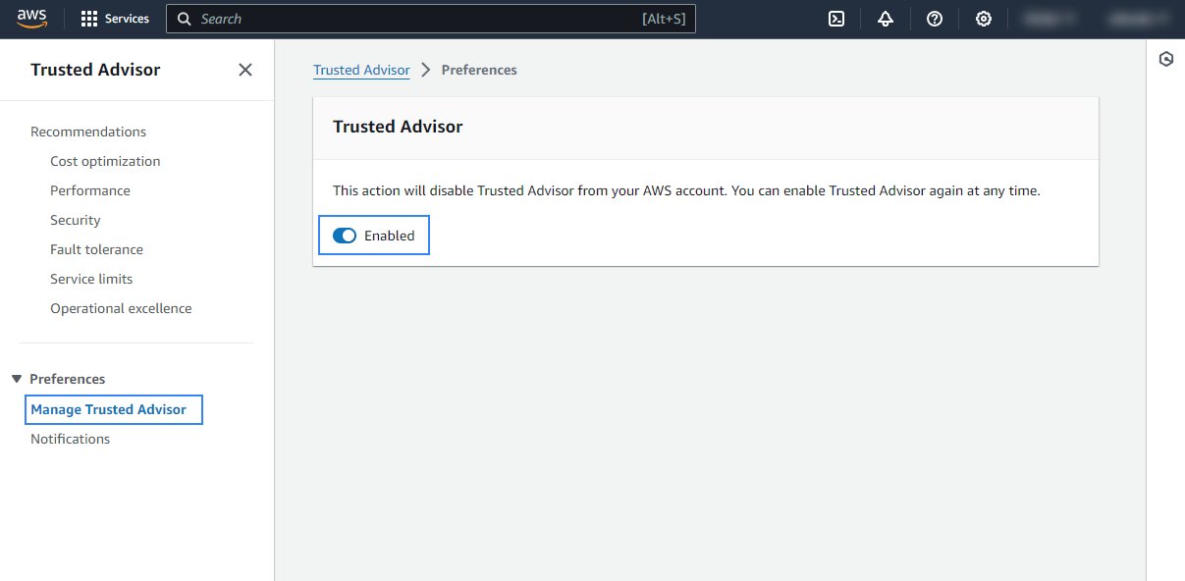Click the AWS logo home icon

click(x=31, y=19)
